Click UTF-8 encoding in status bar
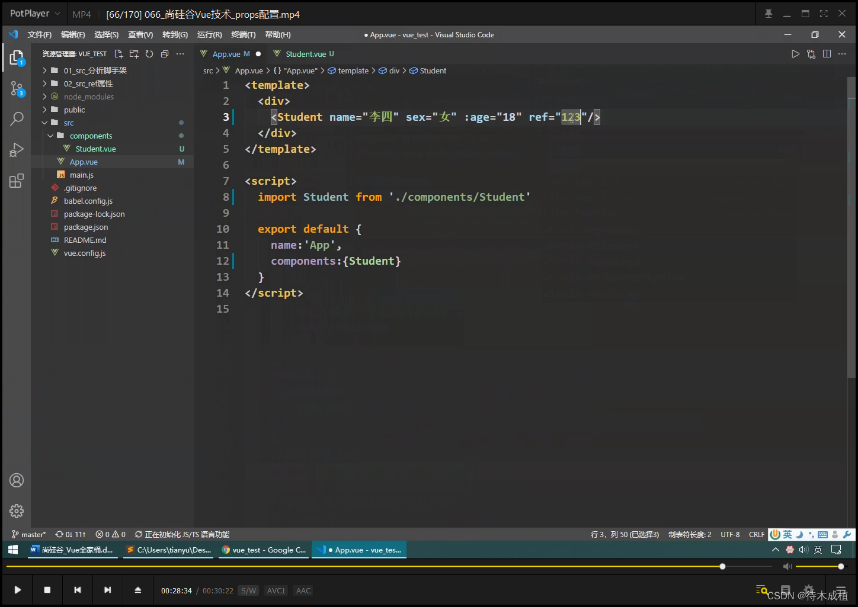This screenshot has height=607, width=858. [730, 534]
